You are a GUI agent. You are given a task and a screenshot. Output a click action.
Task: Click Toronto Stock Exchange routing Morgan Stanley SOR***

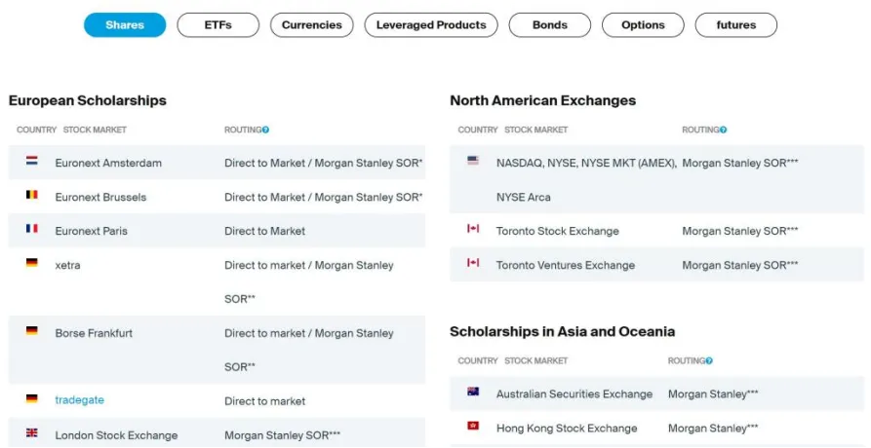point(740,231)
